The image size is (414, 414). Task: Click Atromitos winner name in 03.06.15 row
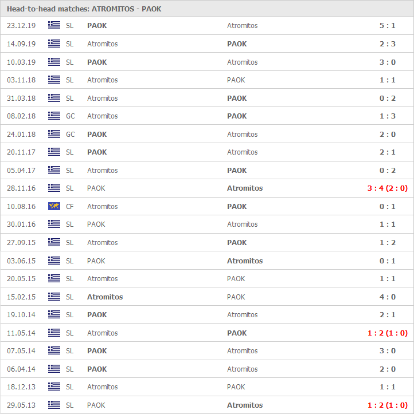[x=245, y=261]
